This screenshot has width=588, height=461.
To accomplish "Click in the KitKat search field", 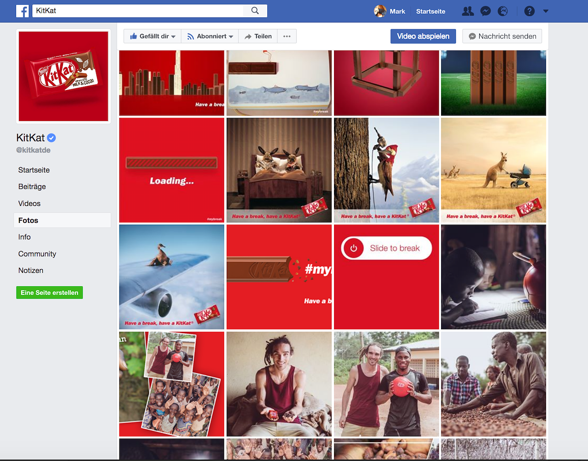I will tap(138, 11).
